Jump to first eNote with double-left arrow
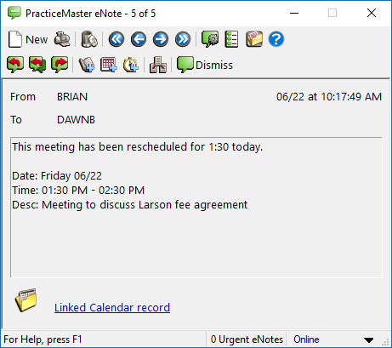Viewport: 392px width, 348px height. pos(116,39)
